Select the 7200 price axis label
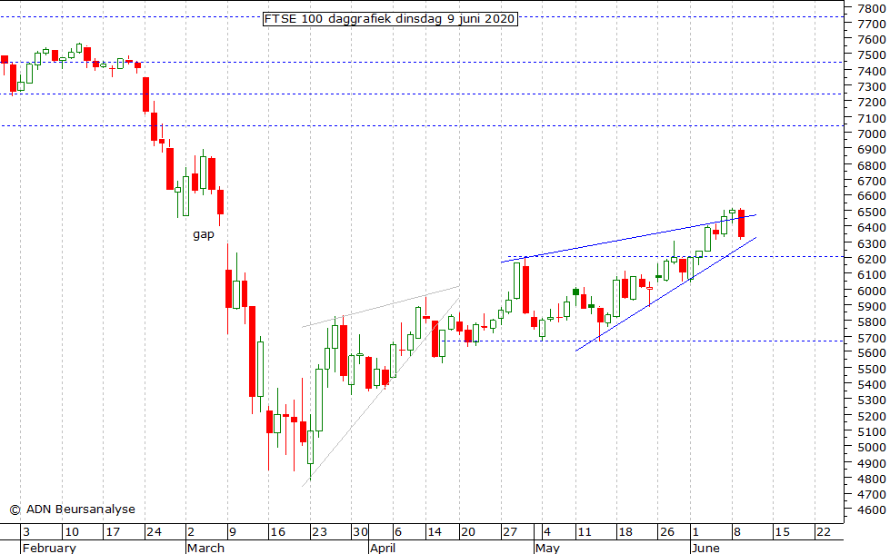This screenshot has height=554, width=890. 871,102
